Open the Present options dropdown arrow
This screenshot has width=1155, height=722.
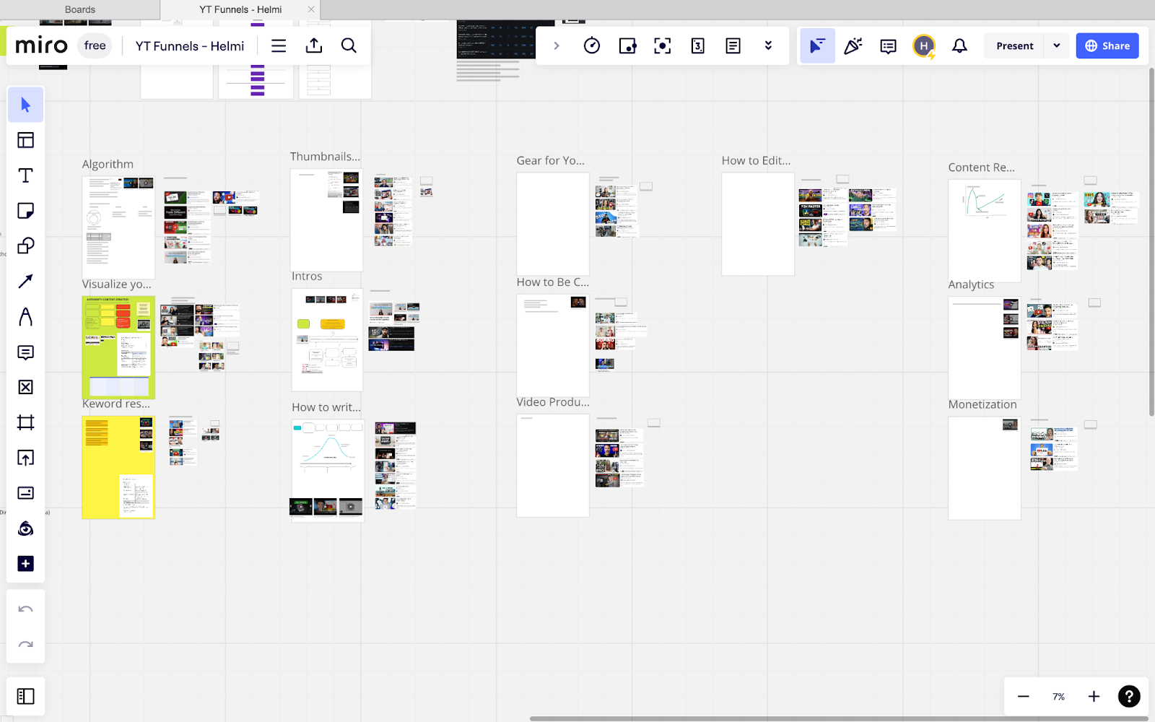tap(1057, 46)
